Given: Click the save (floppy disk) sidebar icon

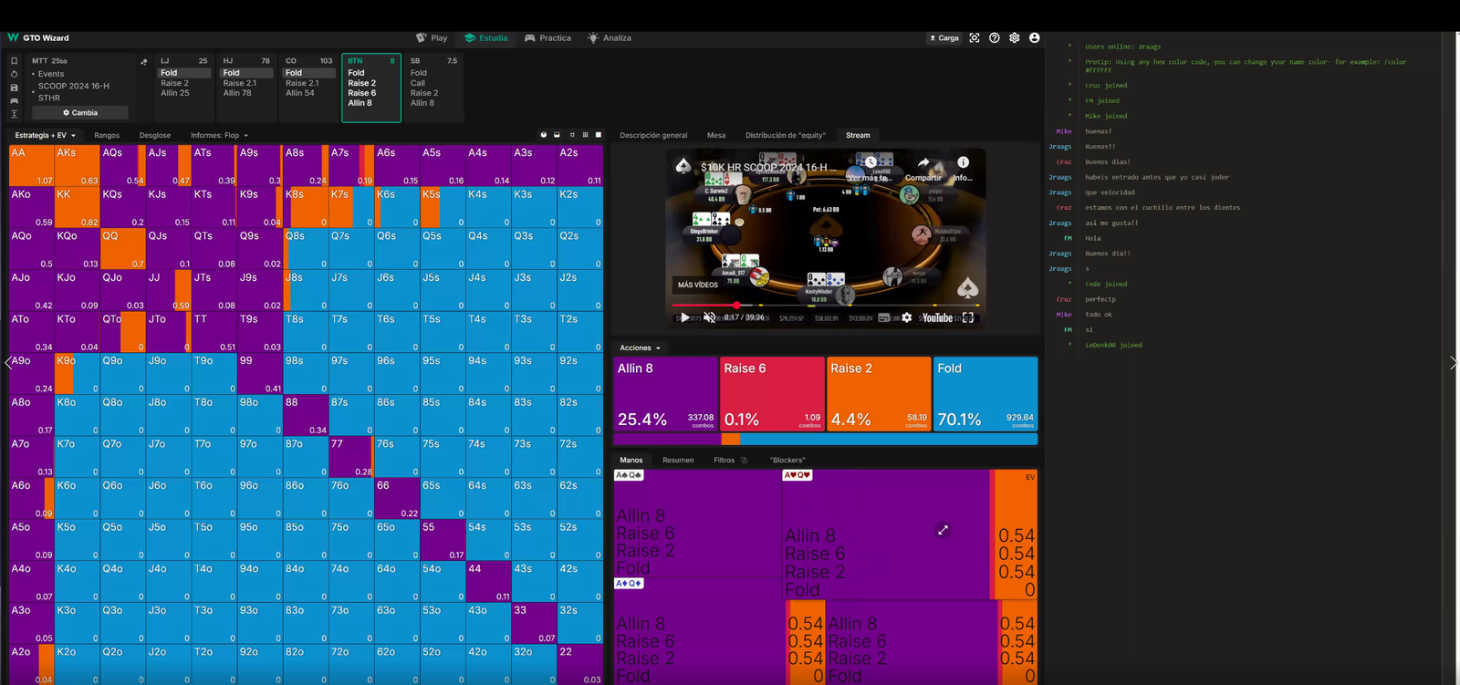Looking at the screenshot, I should coord(14,88).
